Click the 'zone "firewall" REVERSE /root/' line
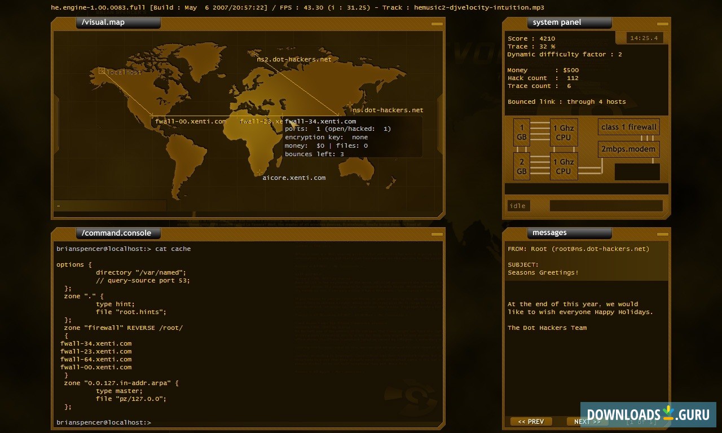Viewport: 722px width, 433px height. click(x=124, y=328)
